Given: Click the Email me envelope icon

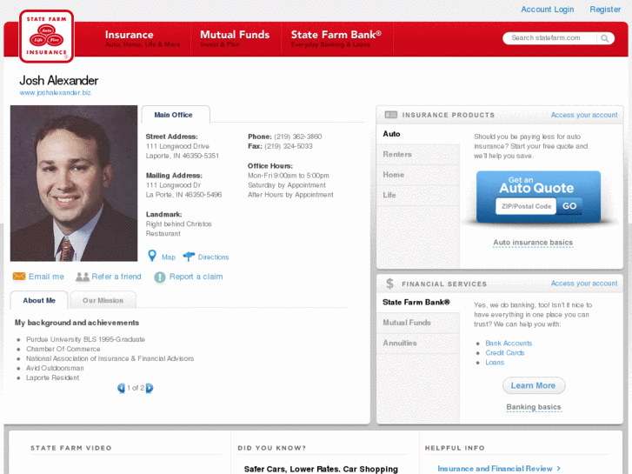Looking at the screenshot, I should [x=19, y=277].
